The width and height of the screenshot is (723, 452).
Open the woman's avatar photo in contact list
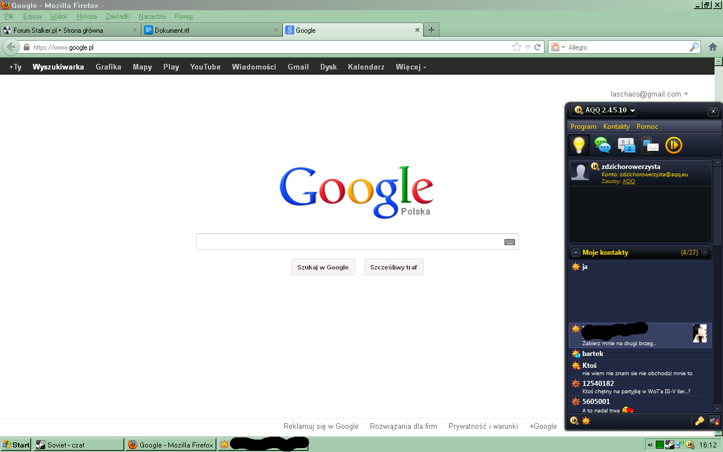pos(700,333)
